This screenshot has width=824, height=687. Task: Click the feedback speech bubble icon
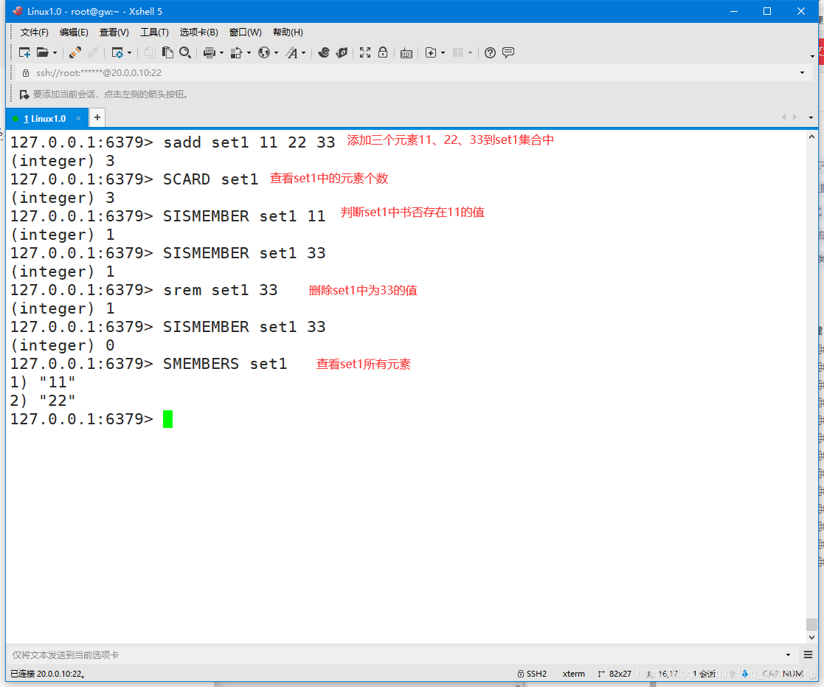[x=508, y=52]
